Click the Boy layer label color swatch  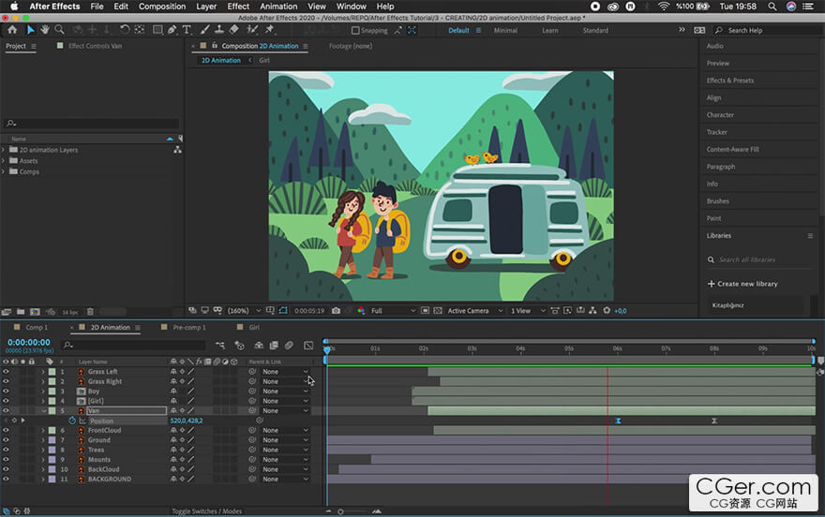[x=52, y=391]
